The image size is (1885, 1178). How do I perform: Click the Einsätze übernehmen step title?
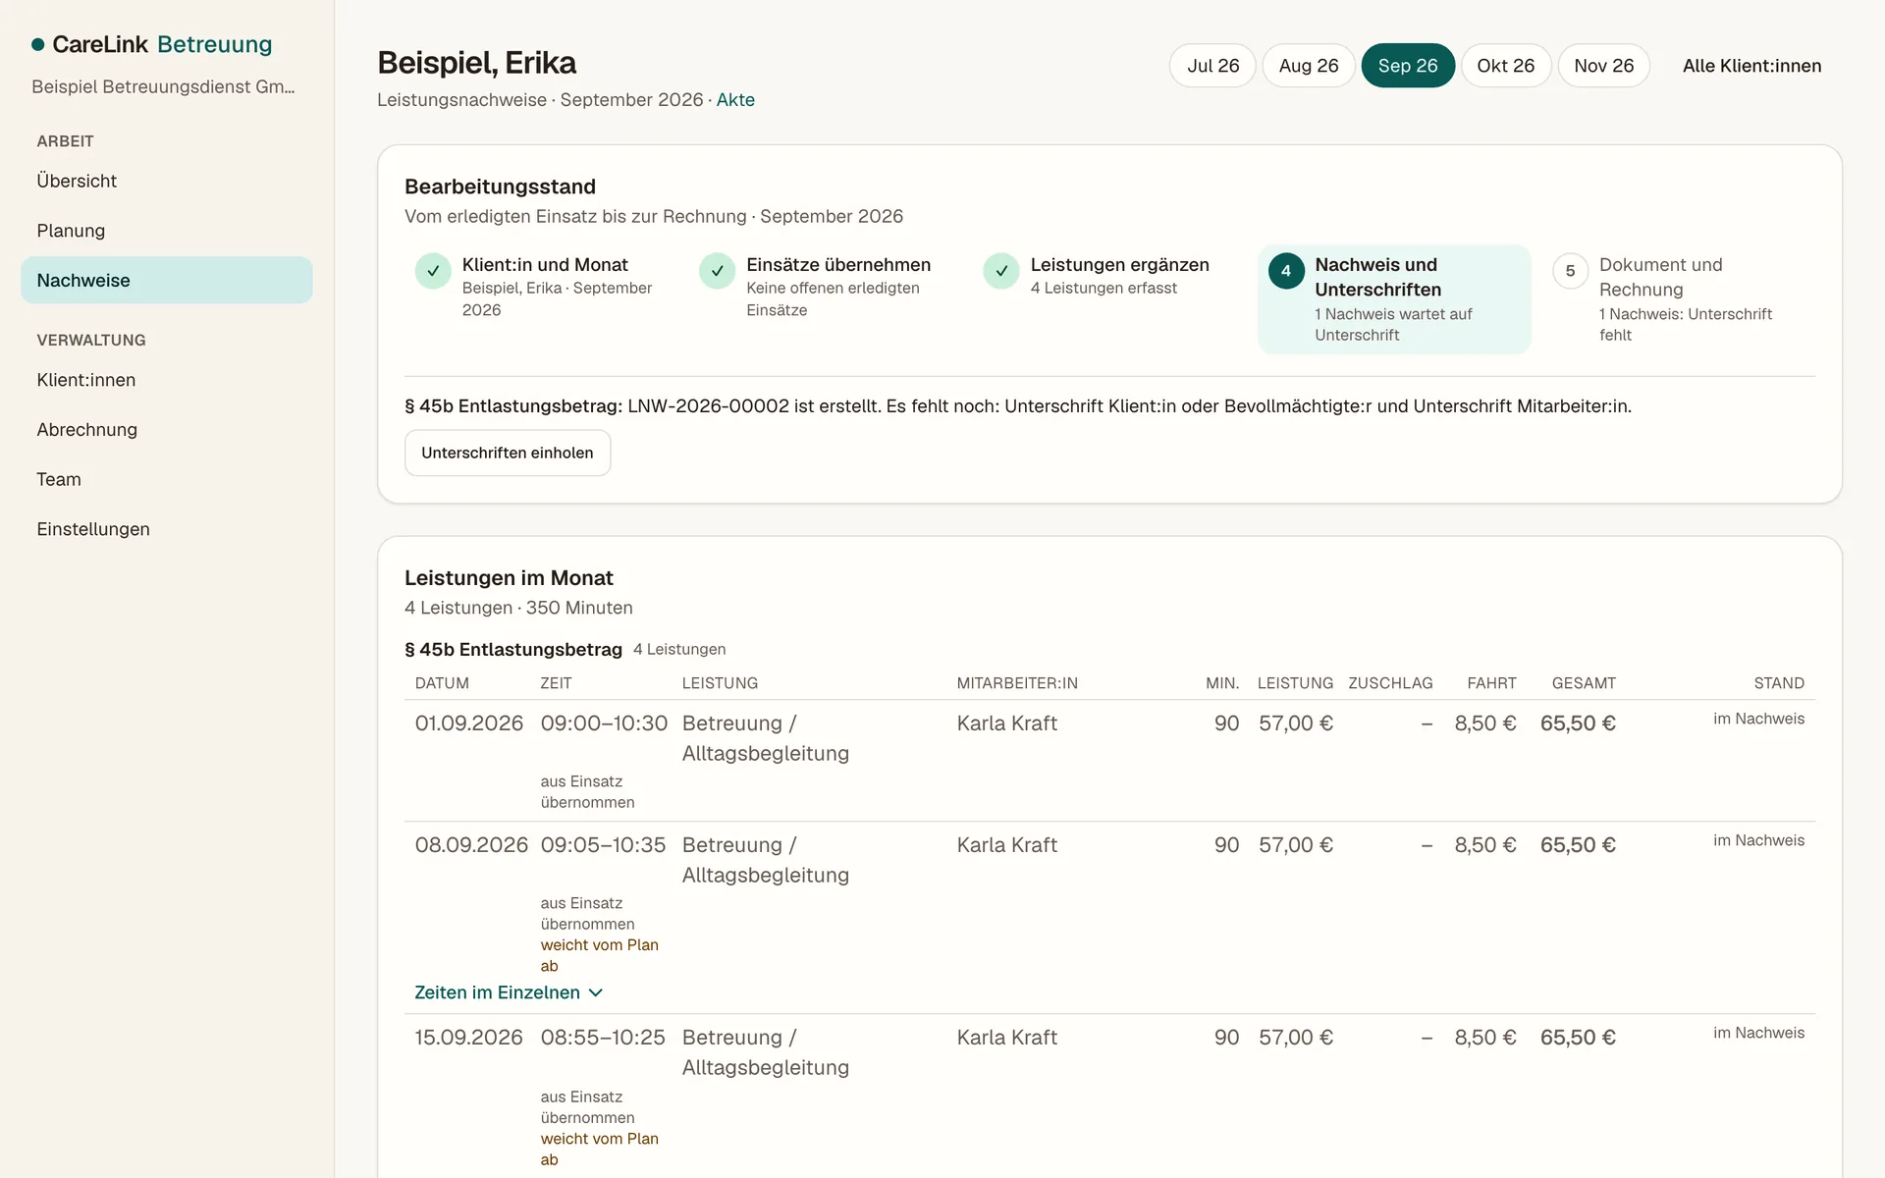838,265
